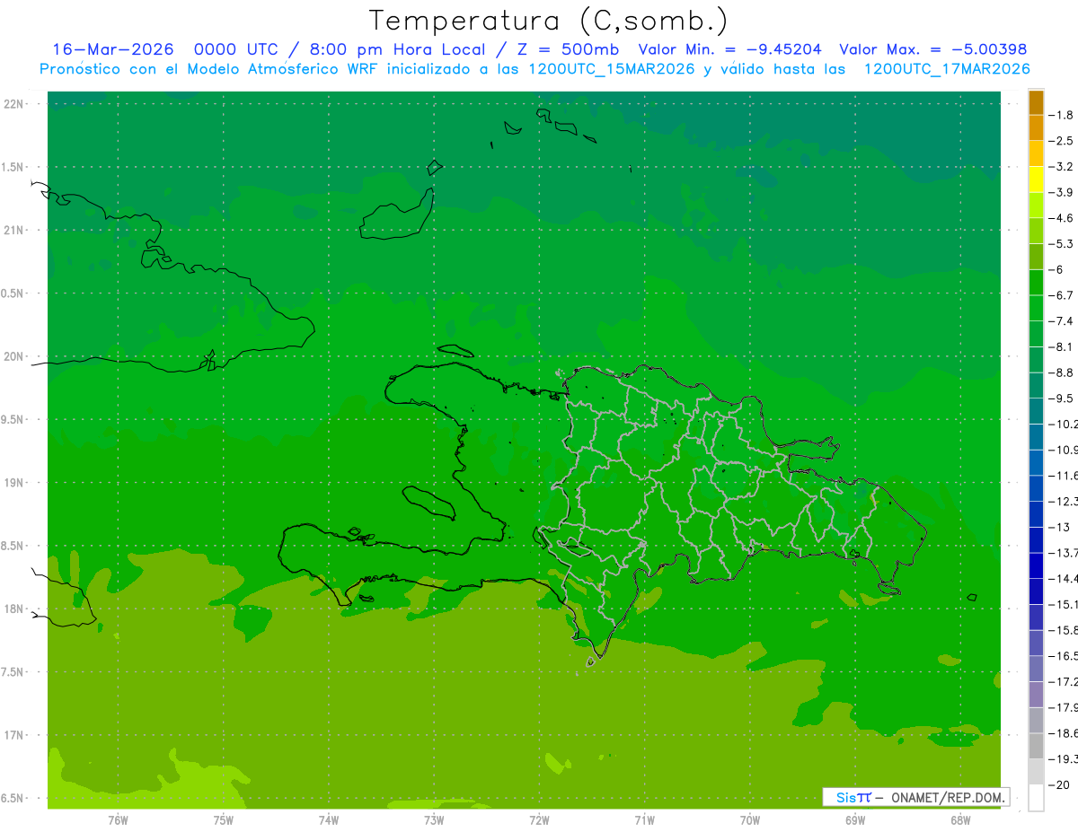Click the '-8.1' colorbar value

[x=1061, y=347]
